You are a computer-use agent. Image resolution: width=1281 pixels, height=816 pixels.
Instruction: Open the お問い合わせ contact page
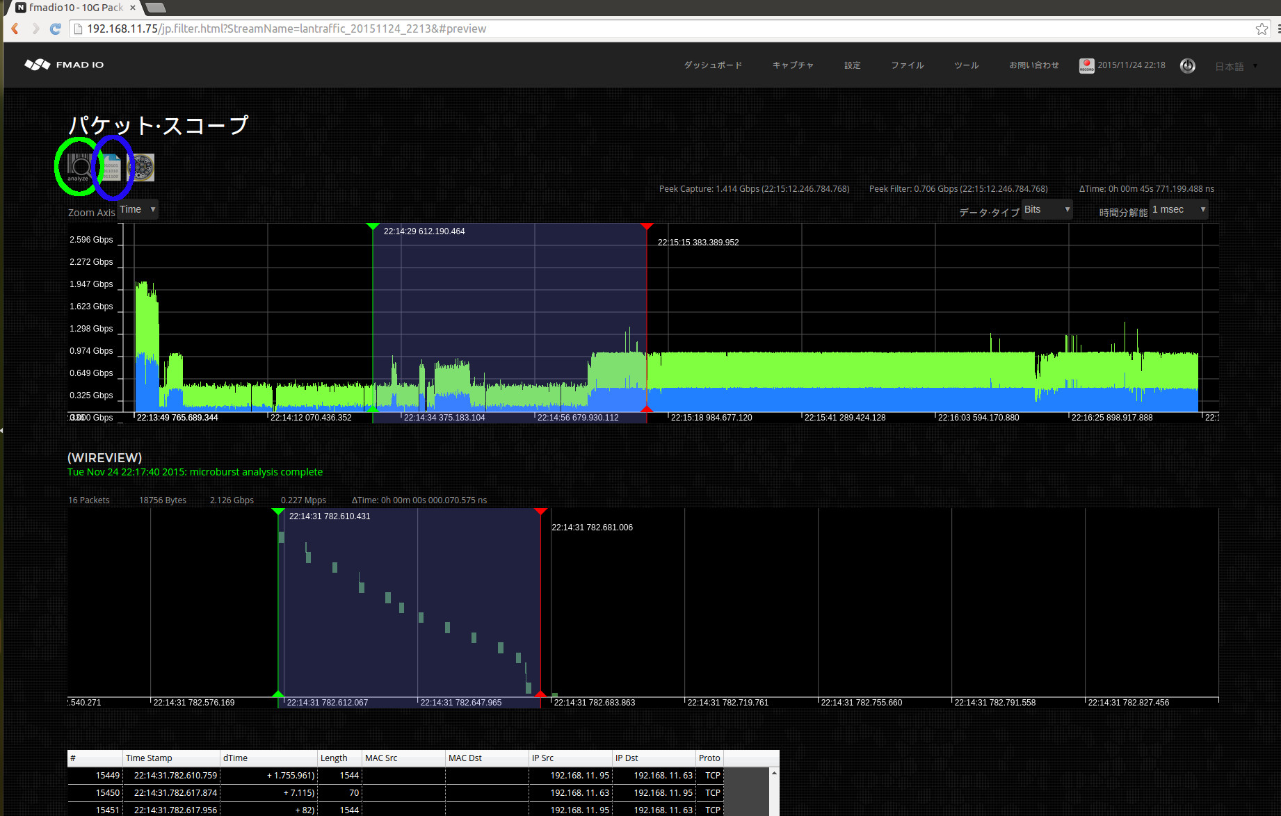[1033, 65]
